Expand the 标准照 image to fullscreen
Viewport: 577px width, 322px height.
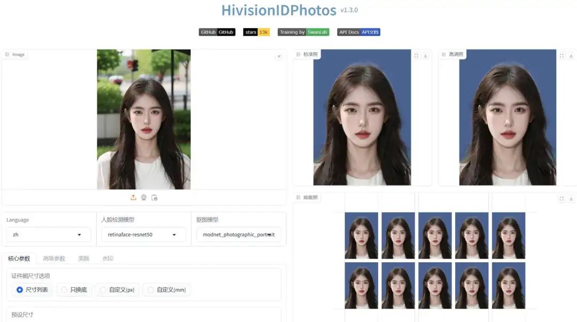coord(416,56)
